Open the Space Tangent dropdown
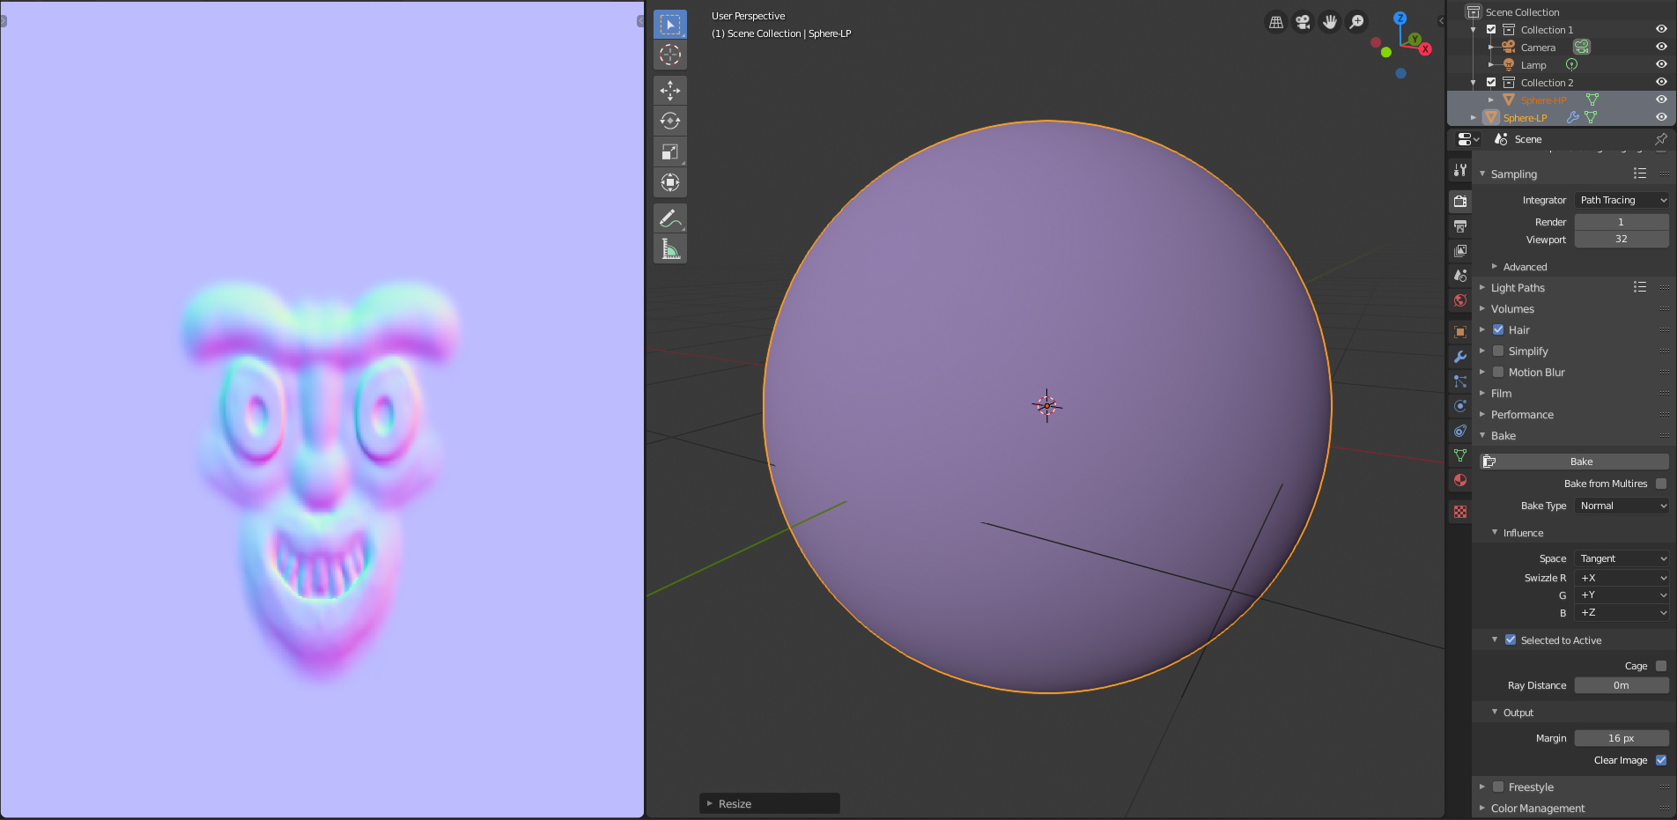 [x=1622, y=558]
